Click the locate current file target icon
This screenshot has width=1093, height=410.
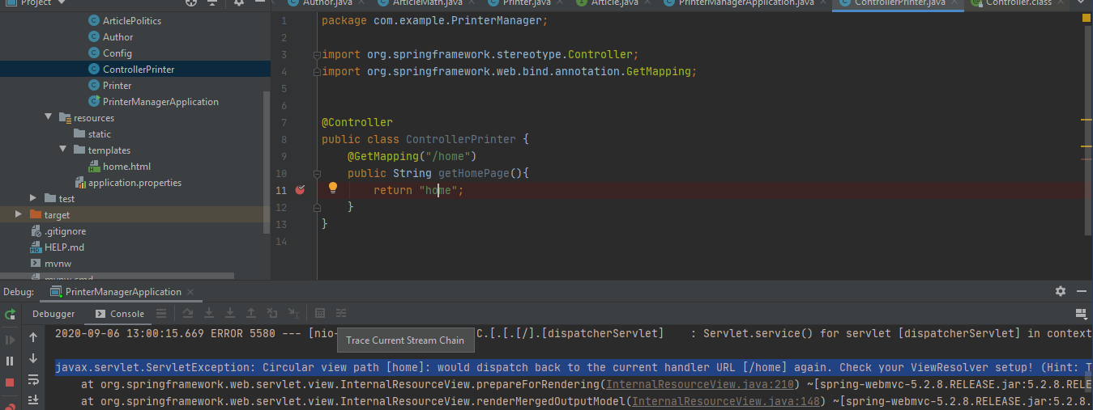(x=191, y=2)
